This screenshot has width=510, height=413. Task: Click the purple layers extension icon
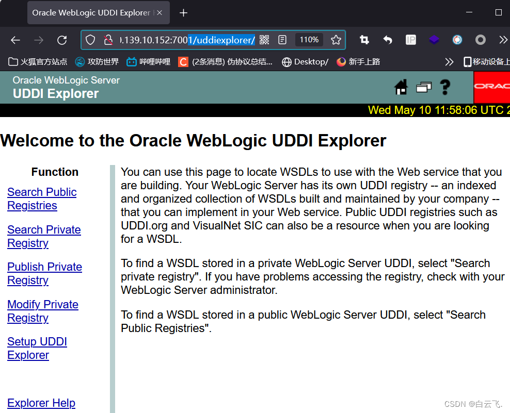point(434,40)
